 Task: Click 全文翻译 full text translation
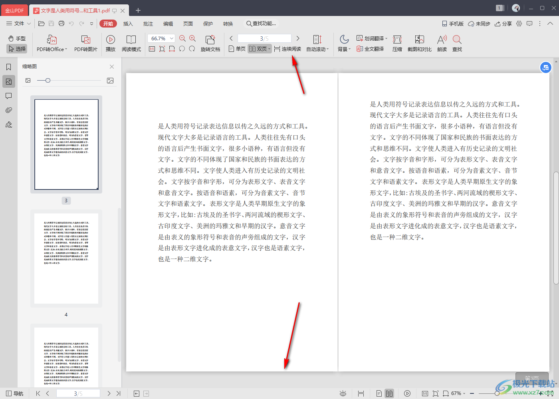(x=370, y=49)
